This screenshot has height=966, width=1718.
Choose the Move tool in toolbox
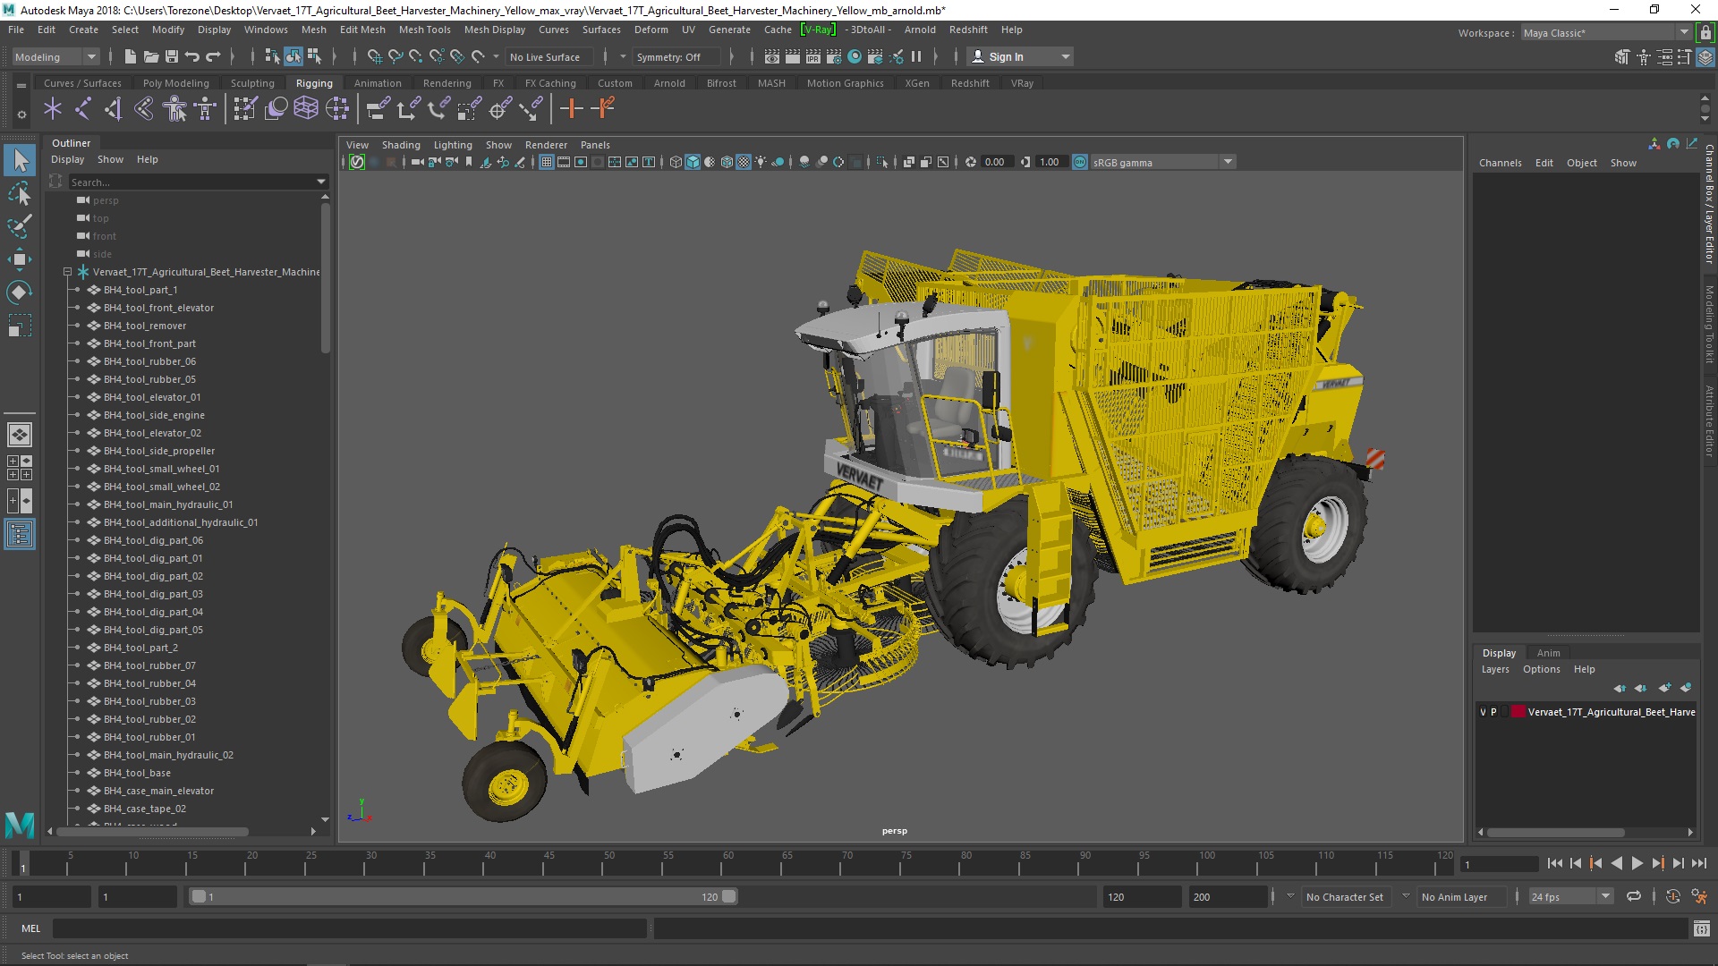point(20,259)
